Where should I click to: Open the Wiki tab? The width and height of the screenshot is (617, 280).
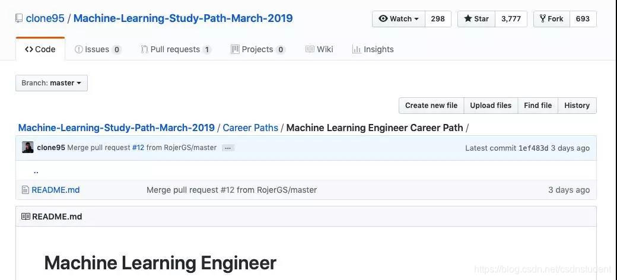click(319, 49)
